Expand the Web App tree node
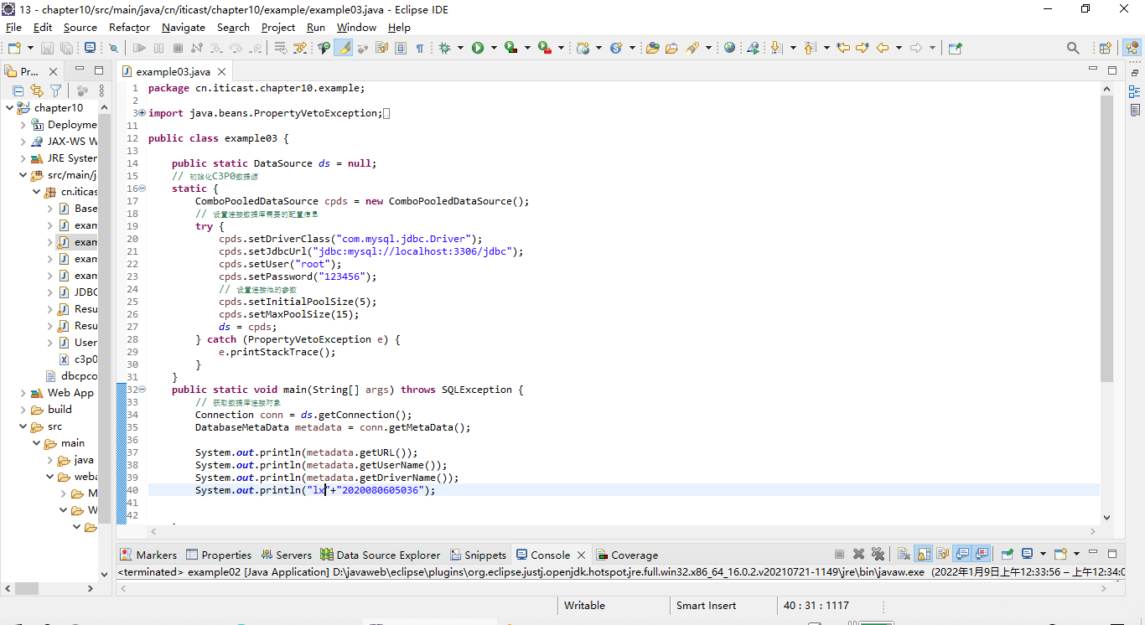The width and height of the screenshot is (1145, 625). point(23,393)
